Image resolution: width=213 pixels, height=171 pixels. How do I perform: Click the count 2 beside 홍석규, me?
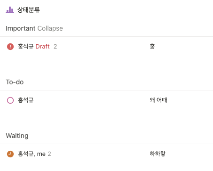coord(49,154)
